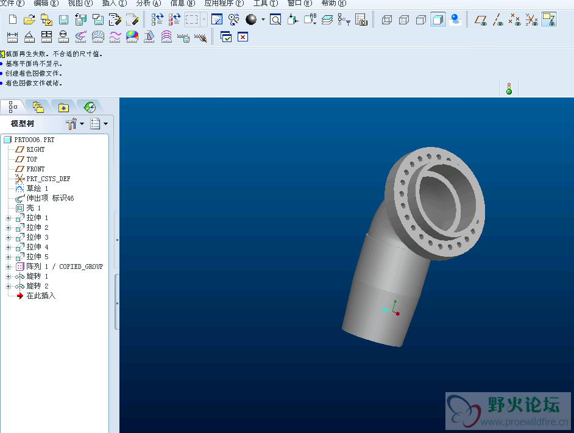
Task: Toggle coordinate systems display
Action: point(531,20)
